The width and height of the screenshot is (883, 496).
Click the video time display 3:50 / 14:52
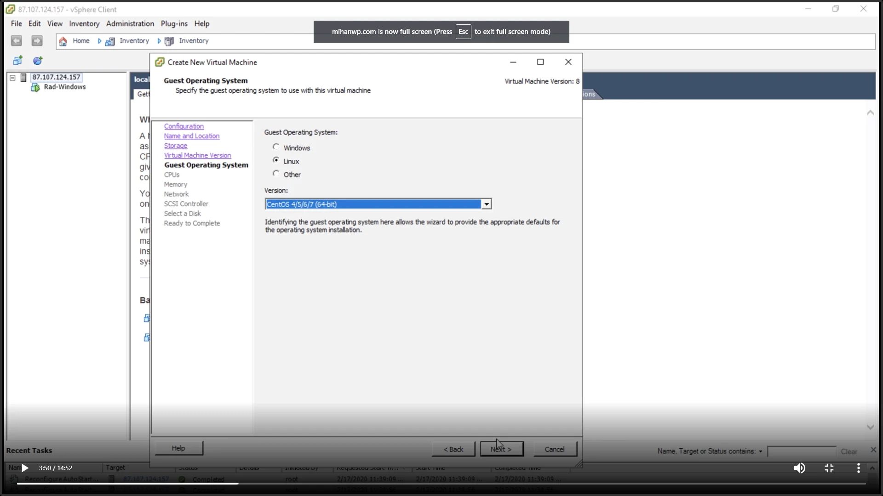click(56, 468)
